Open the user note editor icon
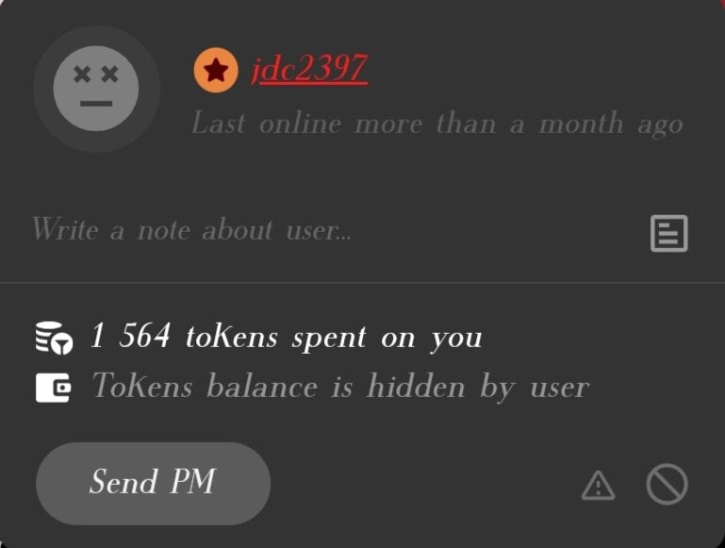Viewport: 725px width, 548px height. (668, 234)
